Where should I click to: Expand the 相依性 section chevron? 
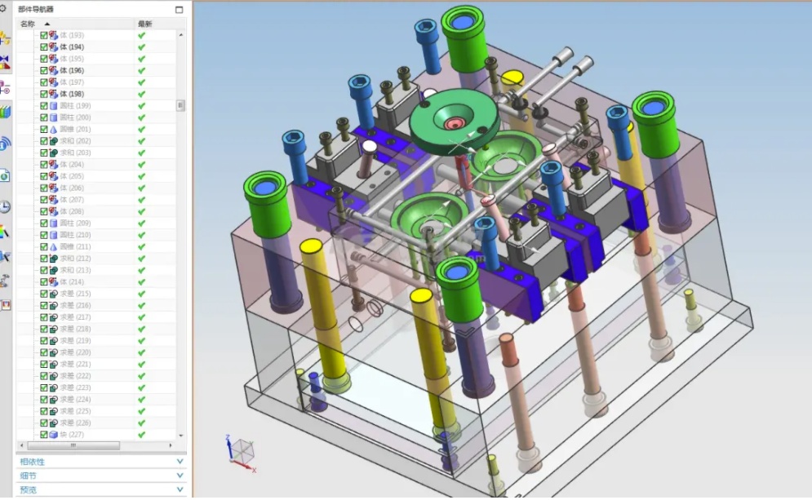click(180, 461)
